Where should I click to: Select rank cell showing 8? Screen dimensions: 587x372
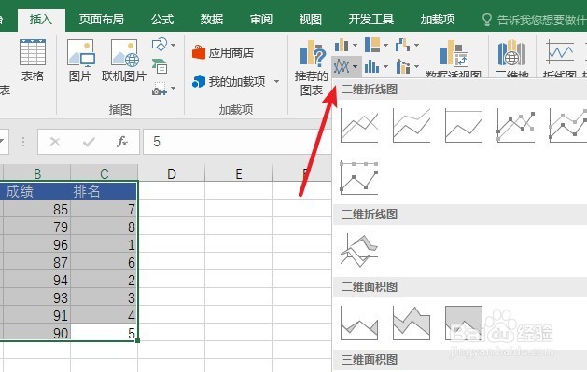pos(104,227)
